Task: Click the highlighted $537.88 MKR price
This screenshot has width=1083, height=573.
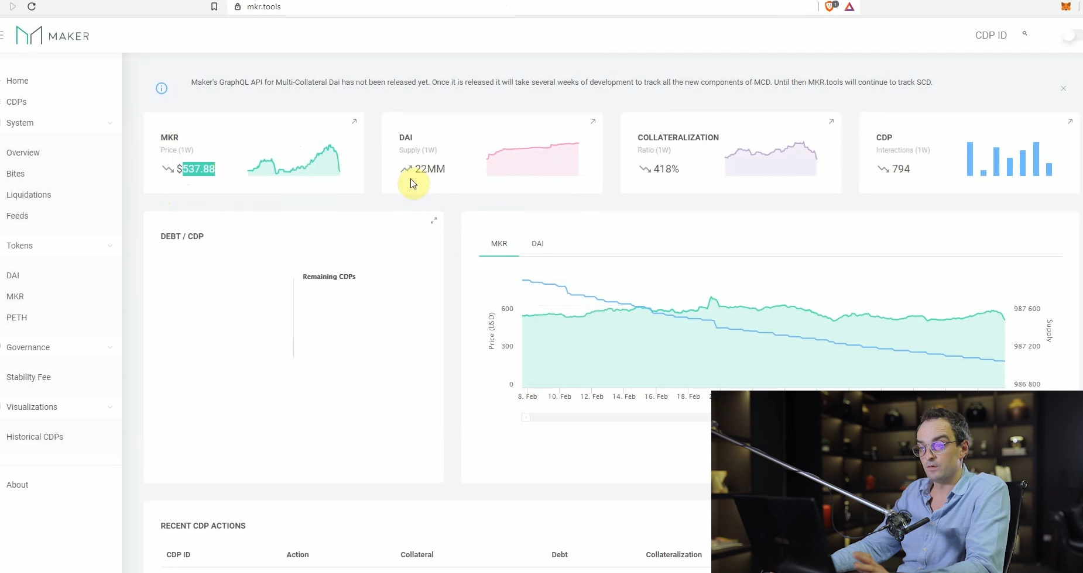Action: tap(196, 169)
